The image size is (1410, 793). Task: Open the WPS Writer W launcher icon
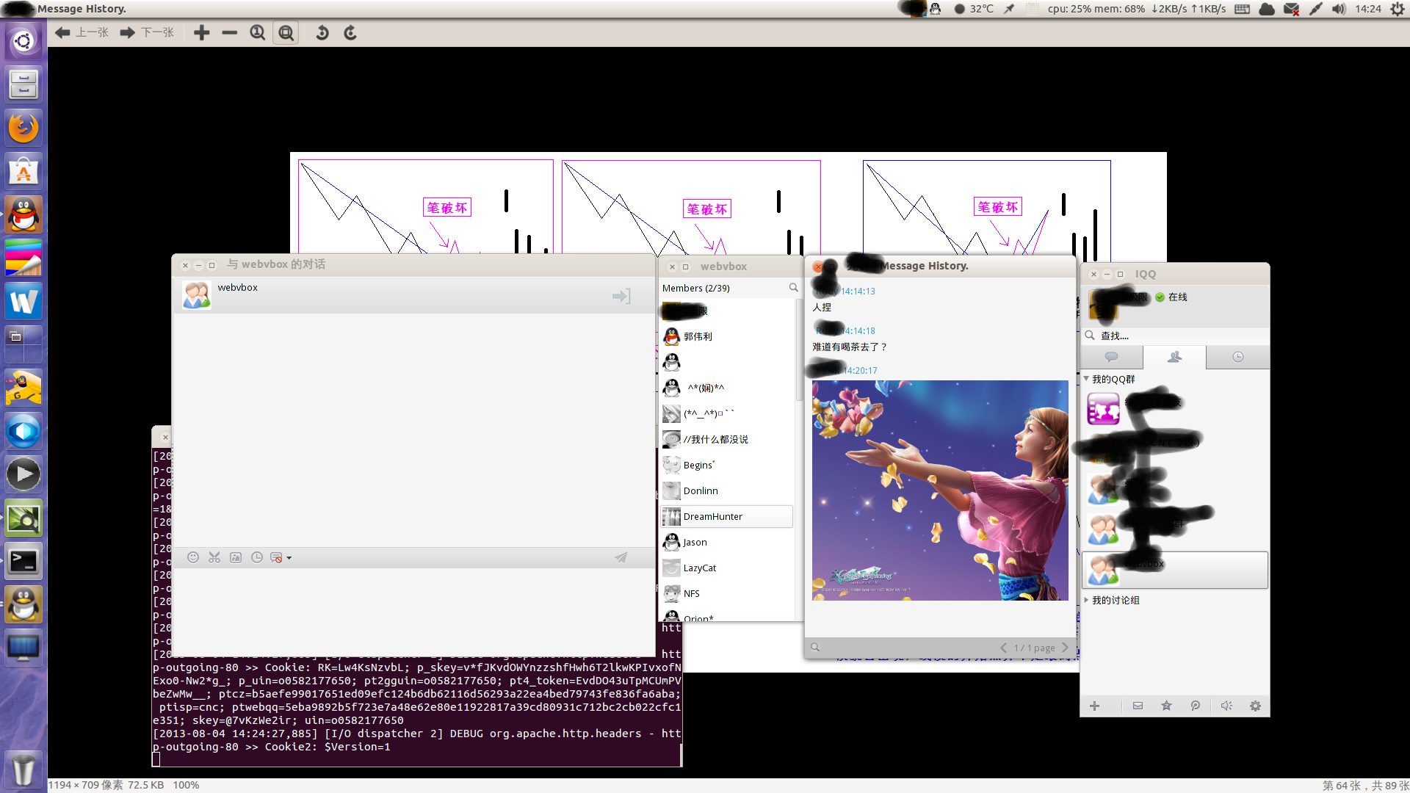pyautogui.click(x=23, y=301)
